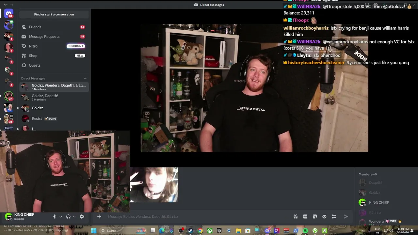The height and width of the screenshot is (235, 418).
Task: Open the gift Nitro icon
Action: pos(296,216)
